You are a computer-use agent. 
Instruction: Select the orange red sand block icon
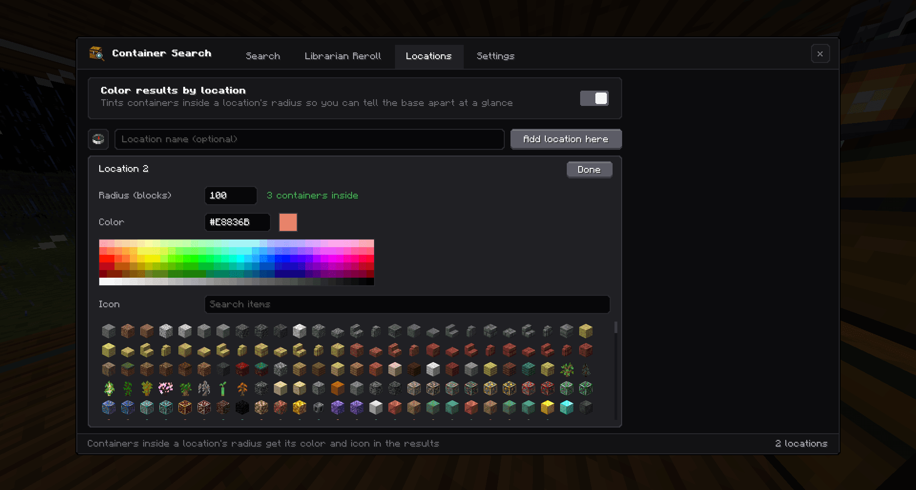pos(338,388)
